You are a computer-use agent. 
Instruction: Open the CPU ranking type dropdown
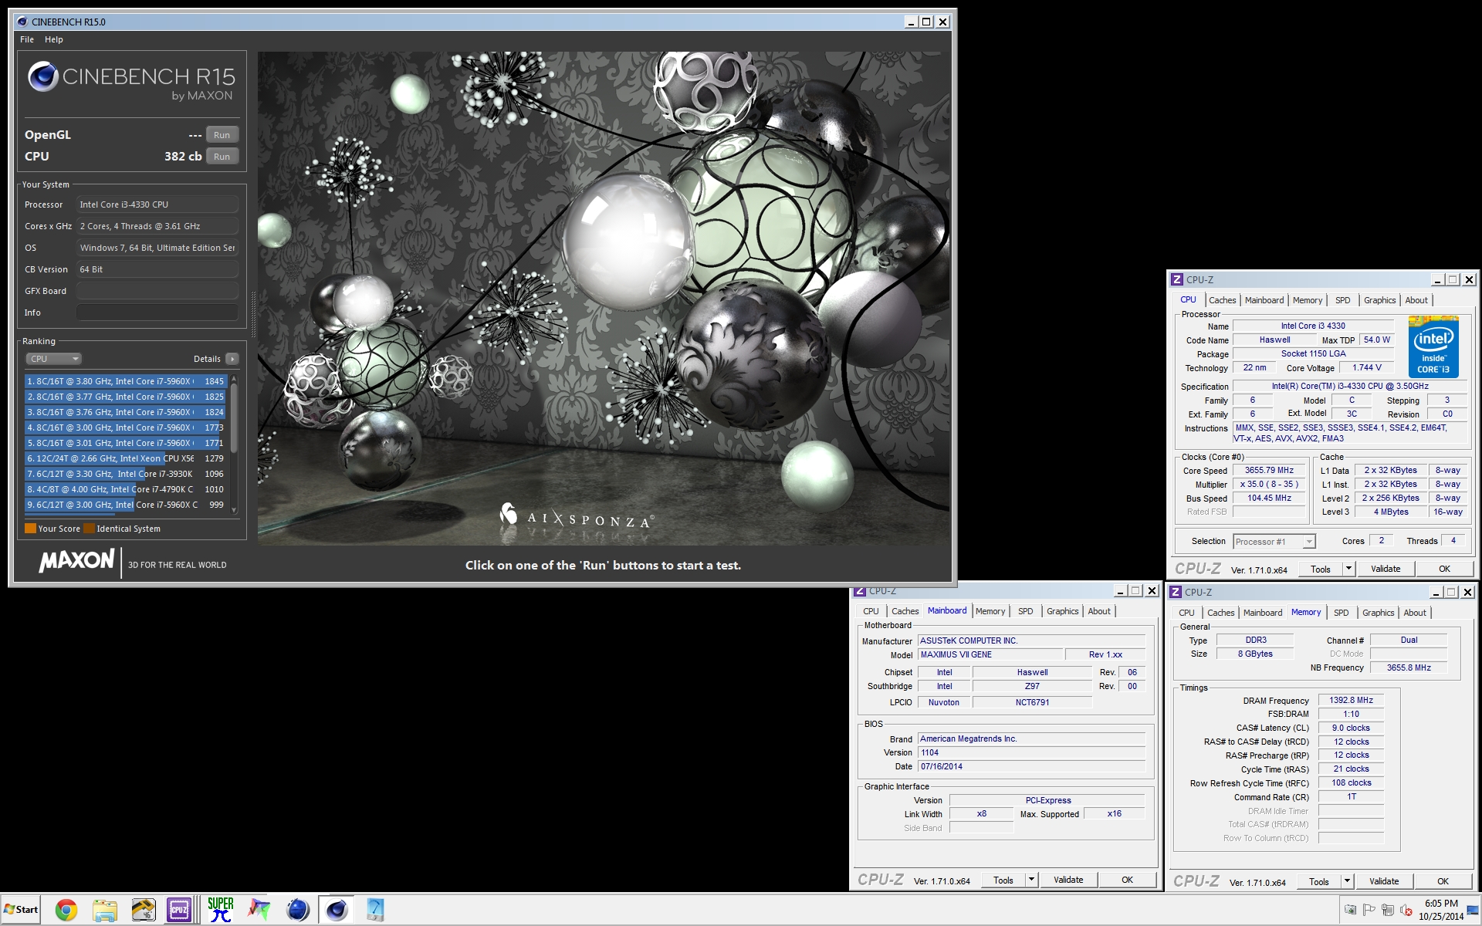point(53,359)
